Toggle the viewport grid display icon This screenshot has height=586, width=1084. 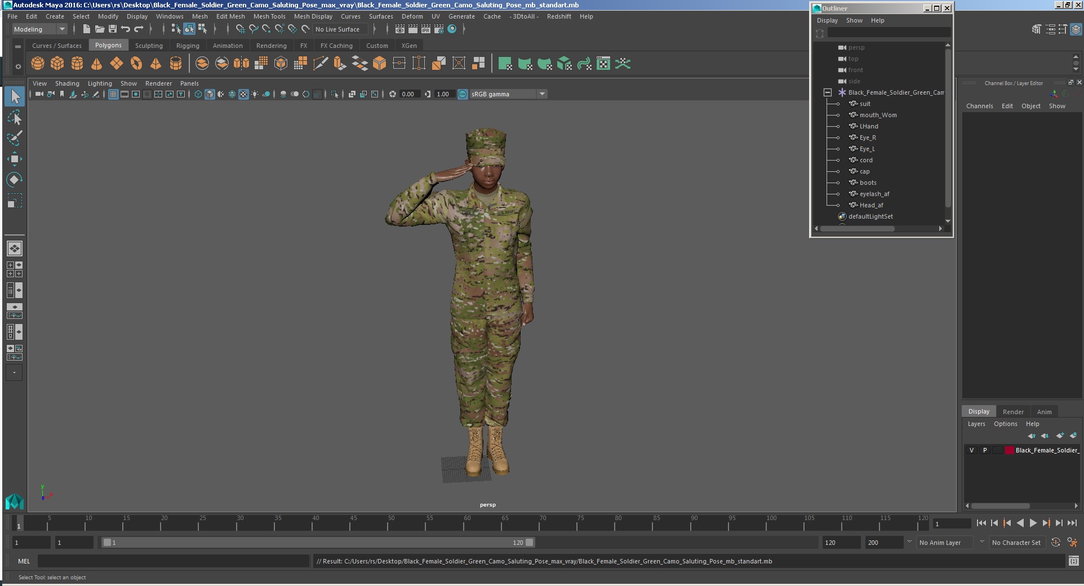pos(113,94)
